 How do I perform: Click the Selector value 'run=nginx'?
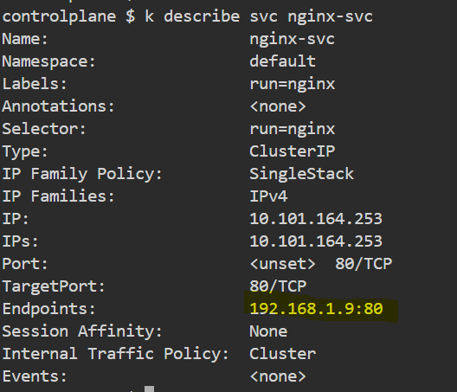[292, 130]
